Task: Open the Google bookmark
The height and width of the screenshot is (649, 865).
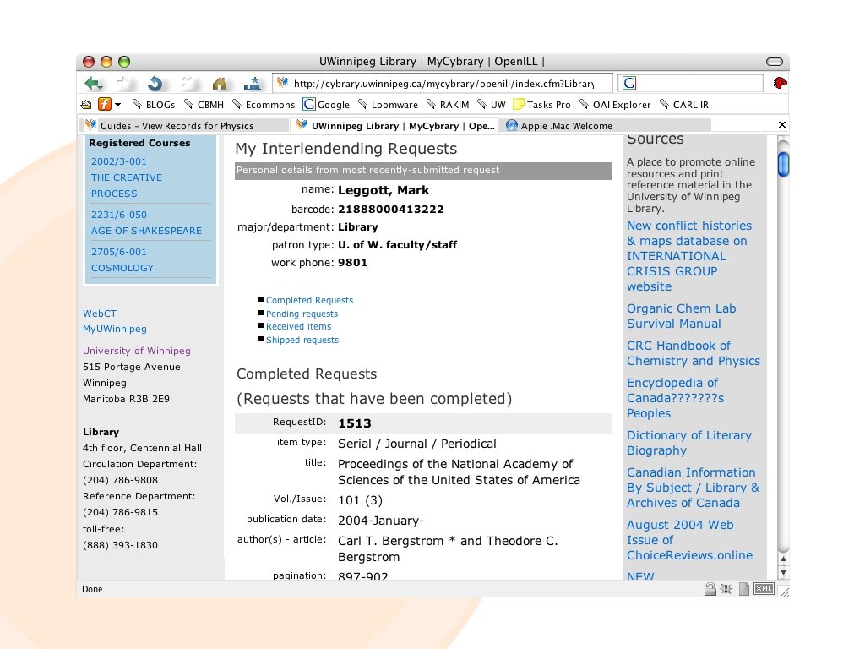Action: click(x=327, y=104)
